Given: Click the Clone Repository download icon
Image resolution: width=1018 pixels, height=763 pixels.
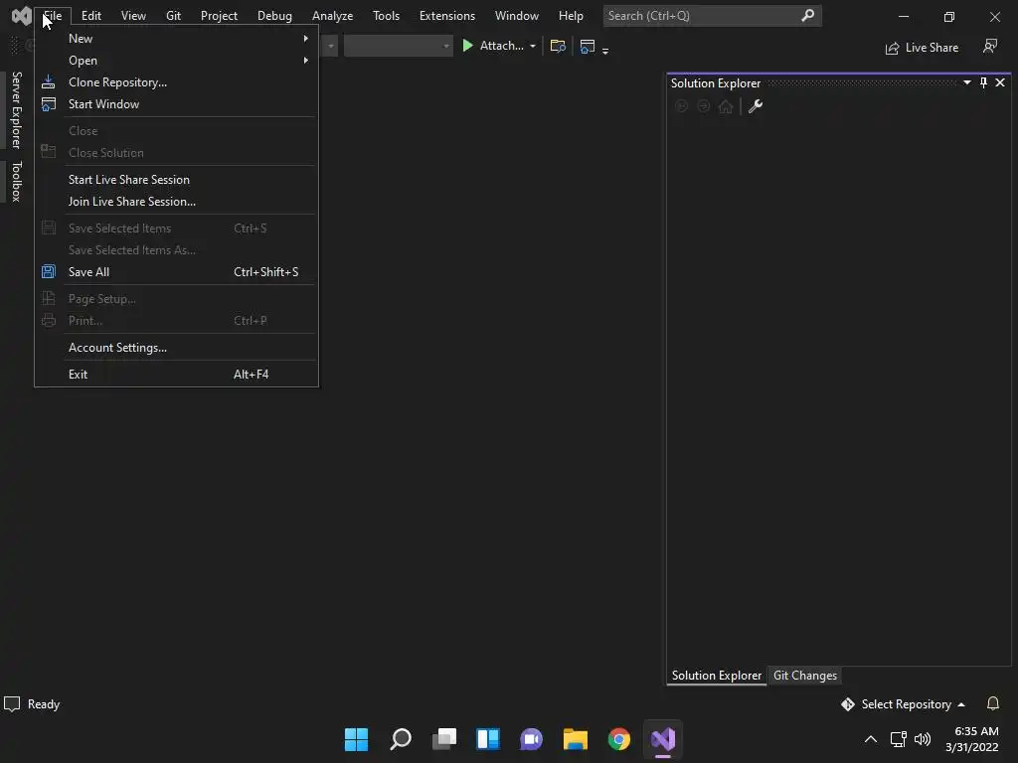Looking at the screenshot, I should (48, 82).
